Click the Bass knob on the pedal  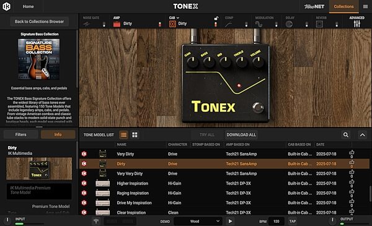pos(209,62)
